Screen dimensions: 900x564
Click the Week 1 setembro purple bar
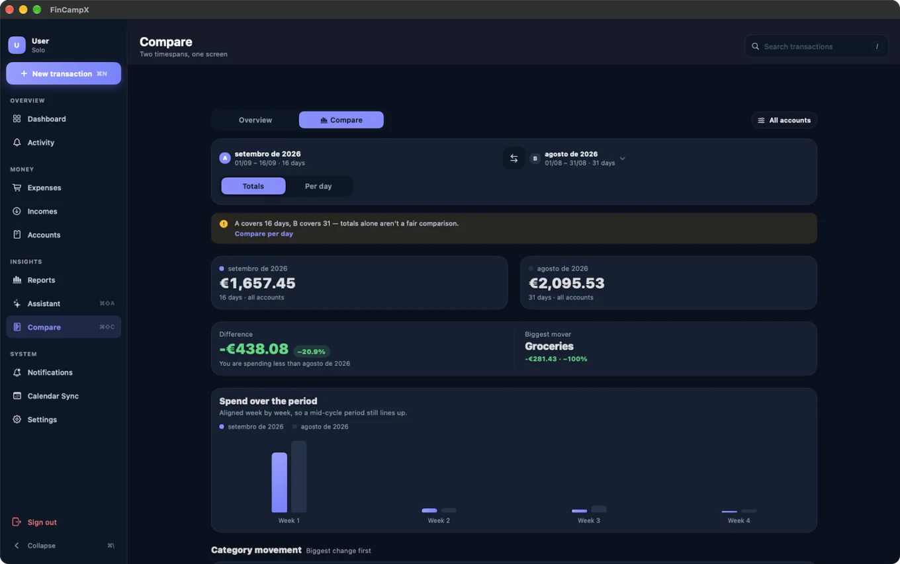pyautogui.click(x=279, y=483)
